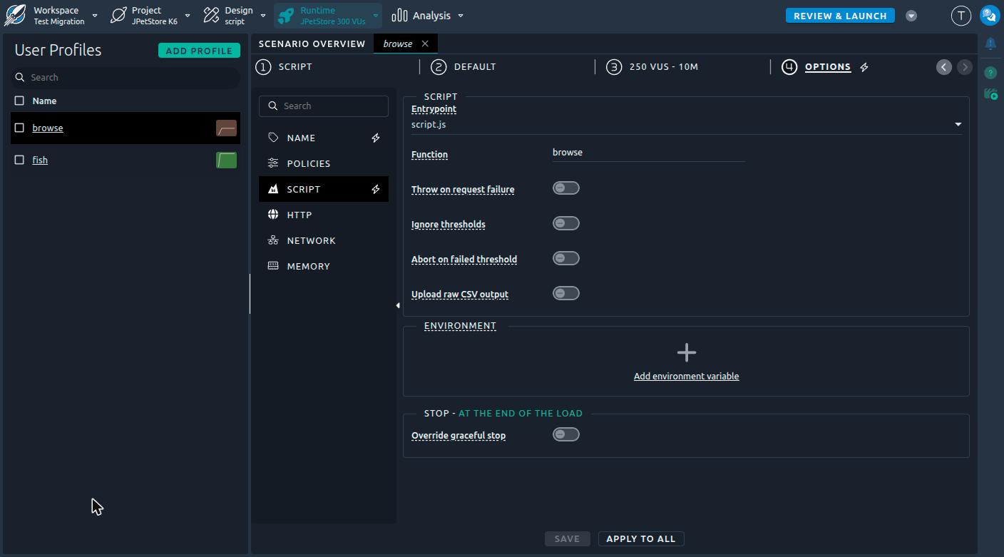
Task: Open the user avatar 'T' menu
Action: (x=961, y=15)
